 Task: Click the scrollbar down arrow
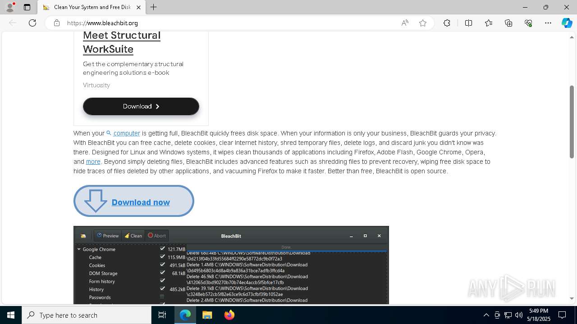pyautogui.click(x=572, y=298)
